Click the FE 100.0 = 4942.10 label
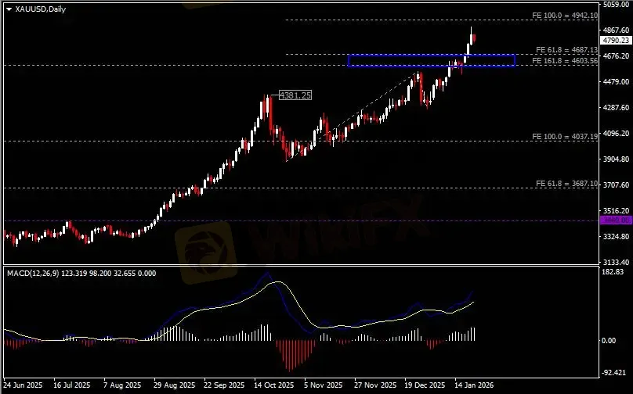Viewport: 633px width, 394px height. [x=565, y=16]
